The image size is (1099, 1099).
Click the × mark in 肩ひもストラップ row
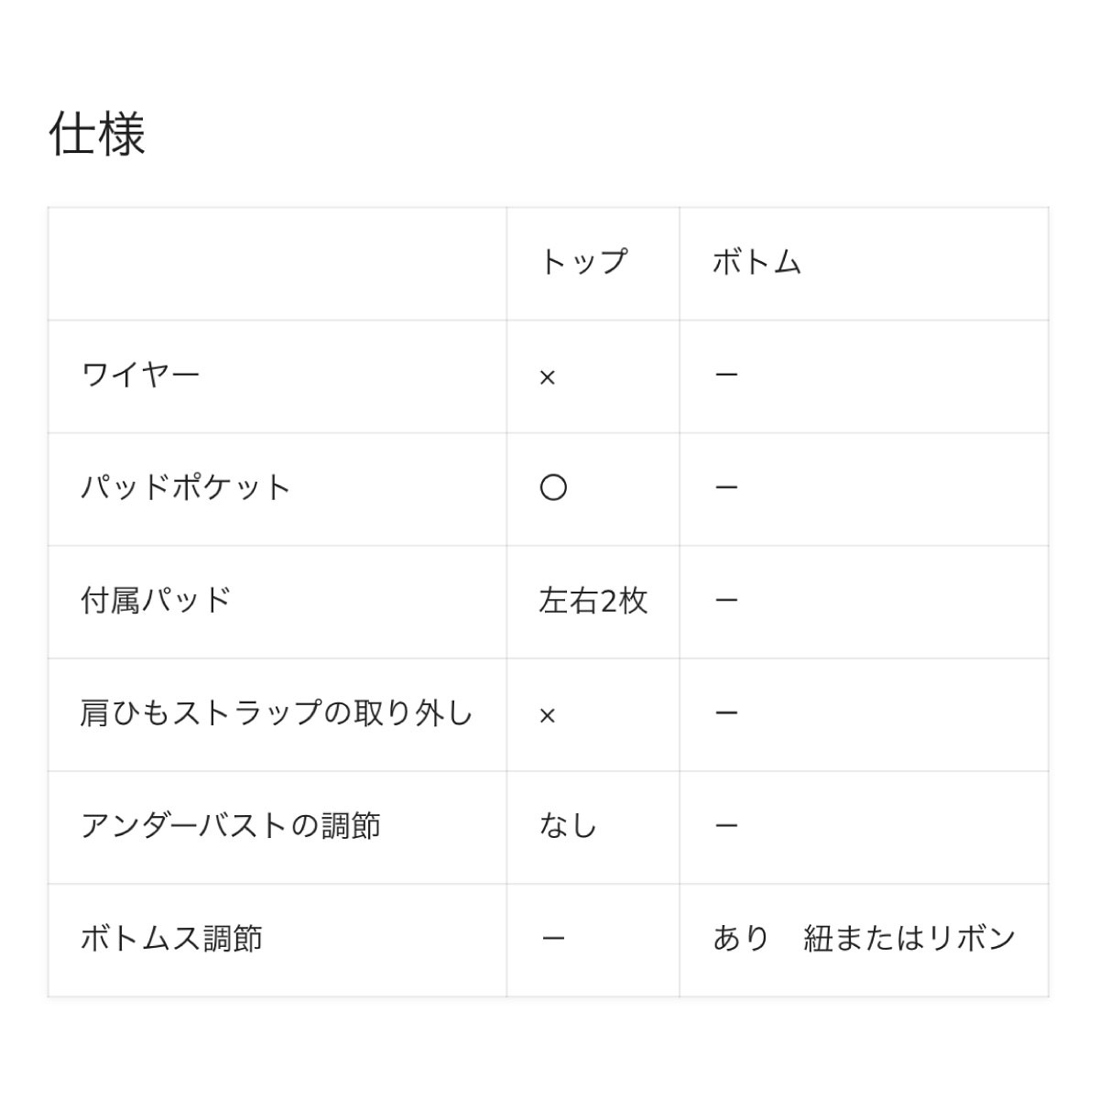click(548, 715)
